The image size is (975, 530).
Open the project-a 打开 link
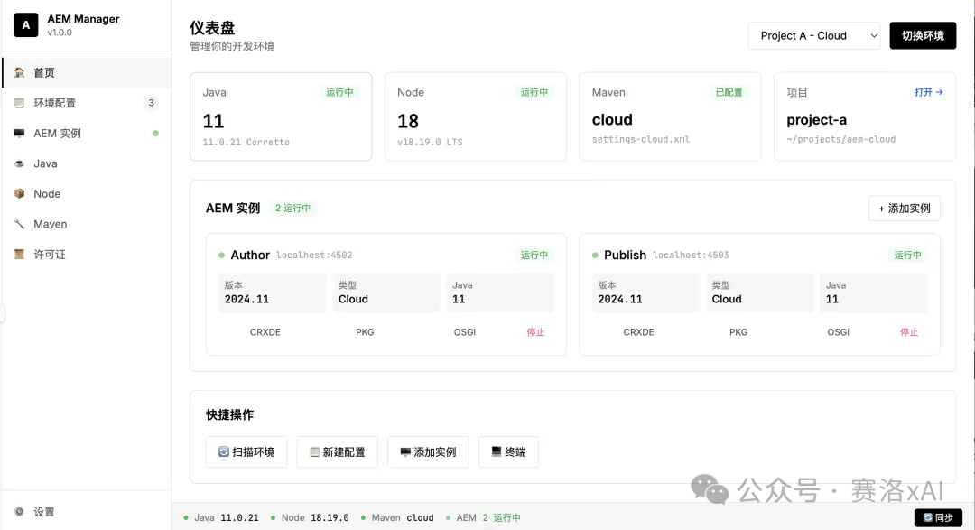(928, 92)
